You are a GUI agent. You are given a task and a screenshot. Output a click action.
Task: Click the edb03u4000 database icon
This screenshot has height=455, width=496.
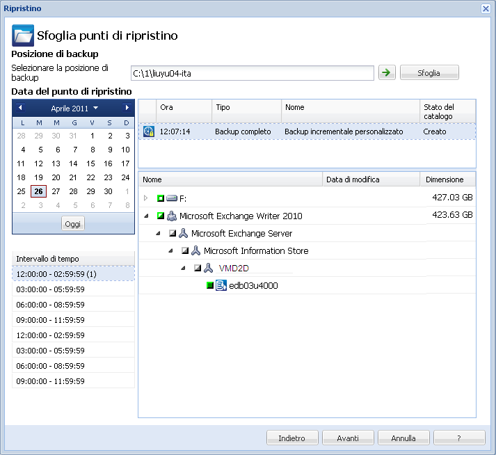221,285
